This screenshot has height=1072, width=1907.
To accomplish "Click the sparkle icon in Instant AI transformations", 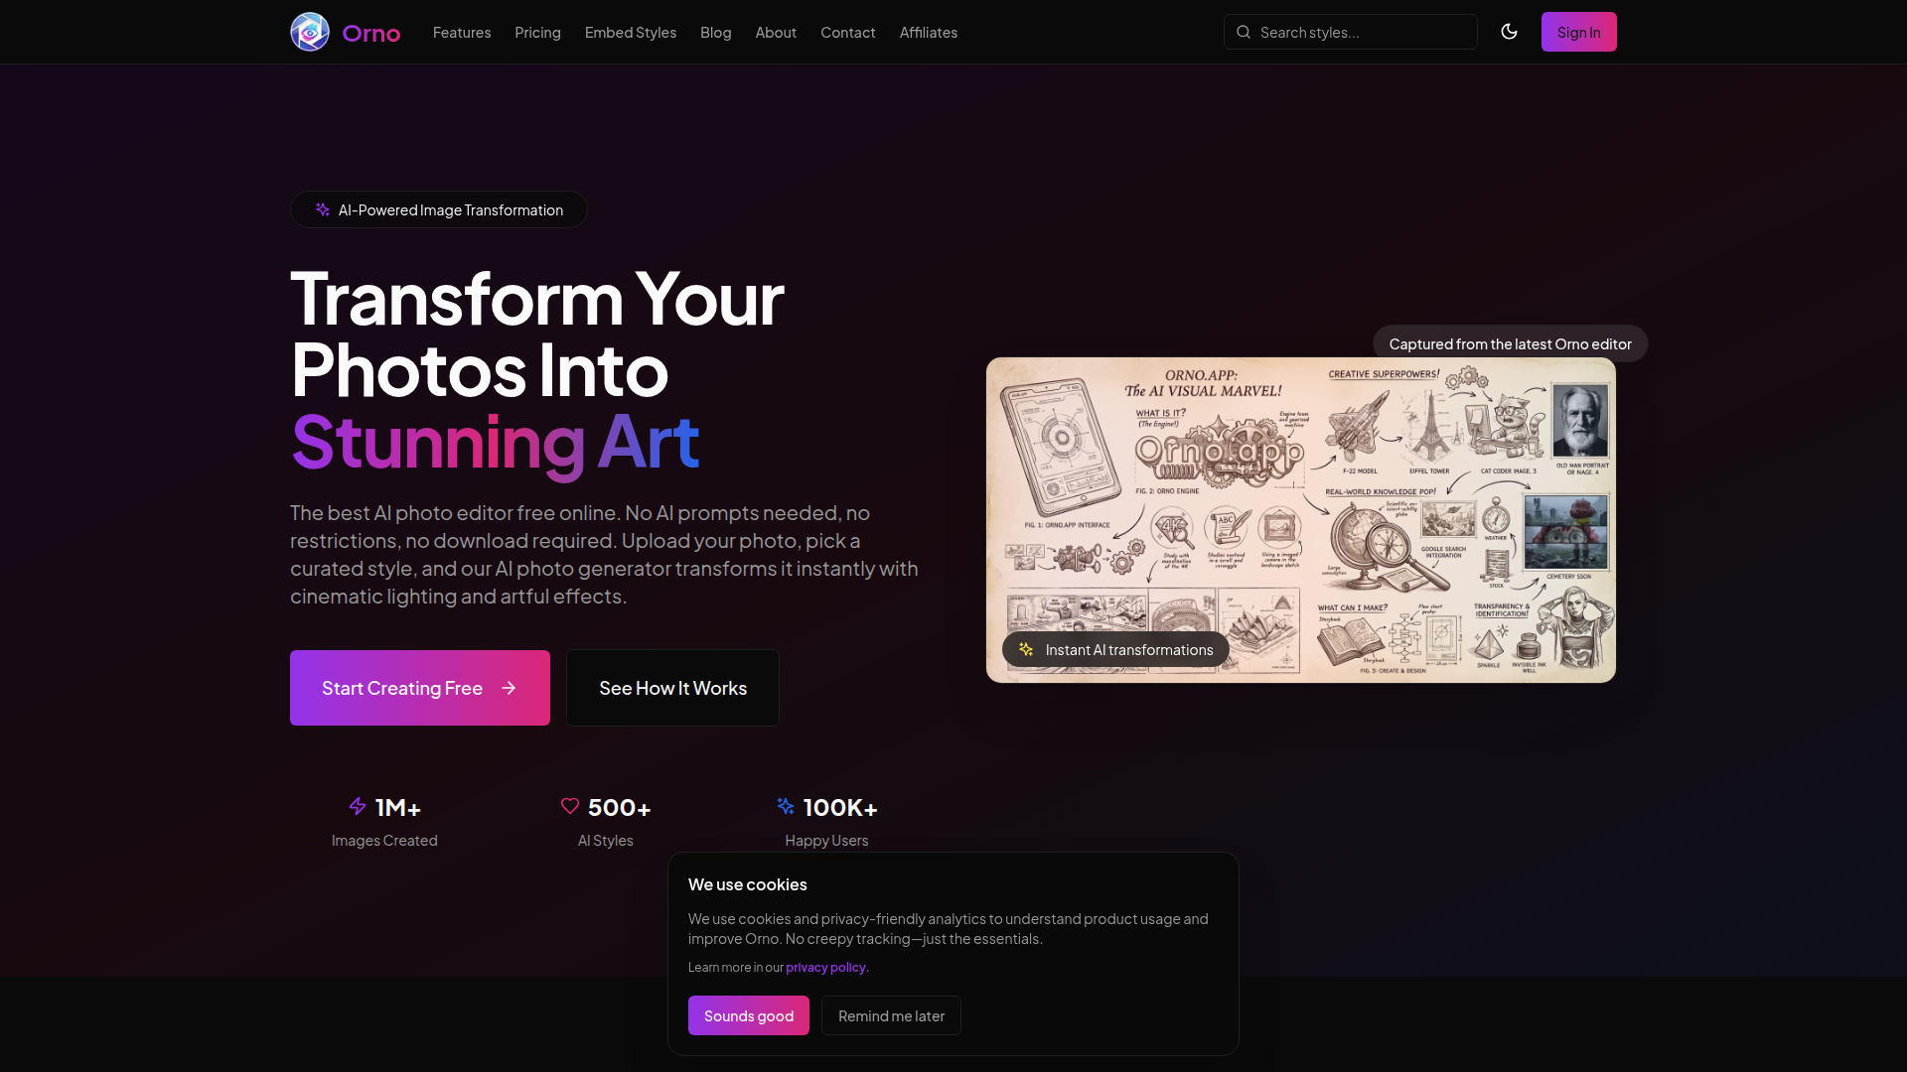I will [1026, 649].
